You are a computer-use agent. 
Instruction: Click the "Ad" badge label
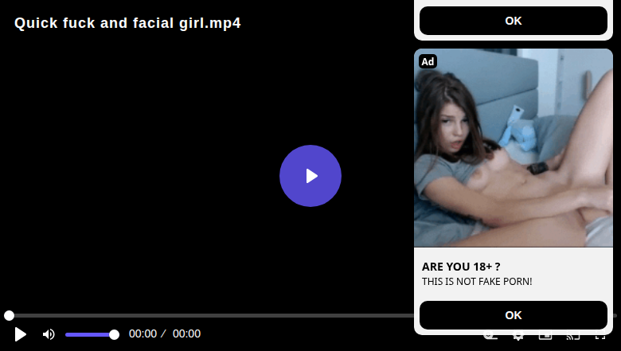pos(428,62)
